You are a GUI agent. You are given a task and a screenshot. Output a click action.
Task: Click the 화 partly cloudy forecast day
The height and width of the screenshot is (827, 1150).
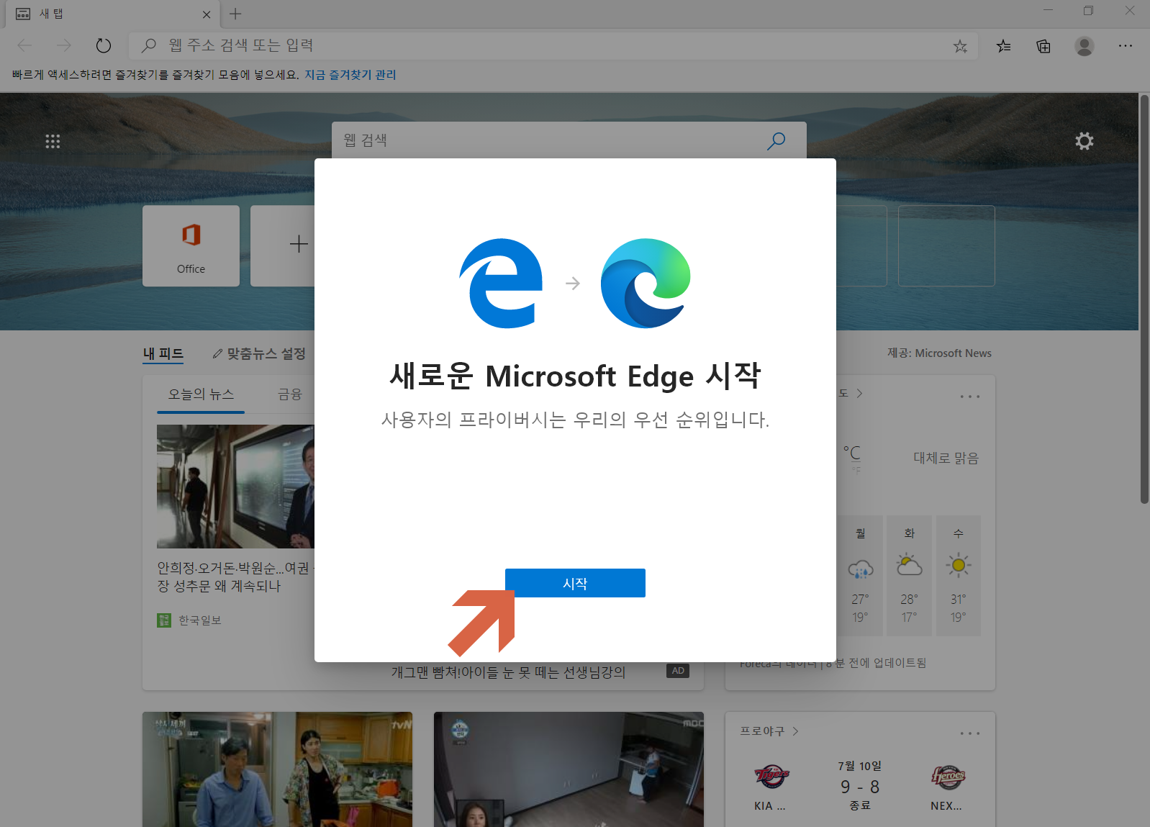(x=909, y=575)
